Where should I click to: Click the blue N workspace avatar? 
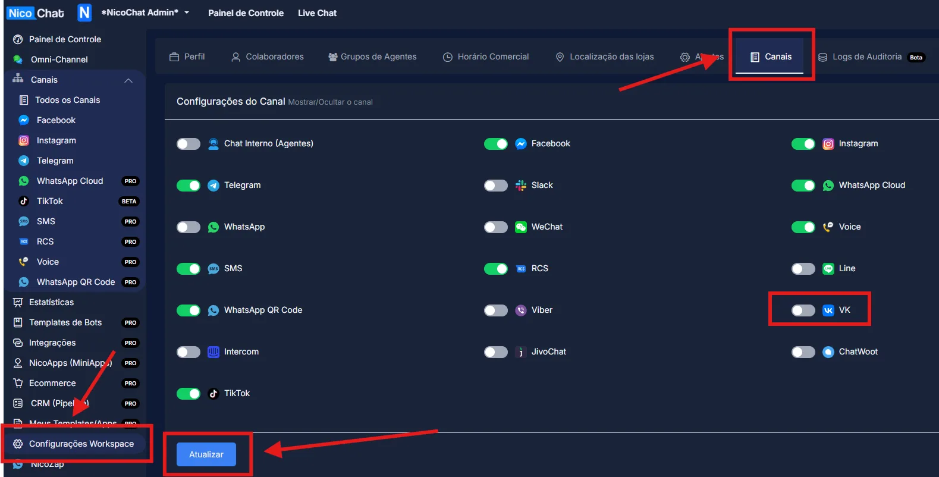[84, 12]
